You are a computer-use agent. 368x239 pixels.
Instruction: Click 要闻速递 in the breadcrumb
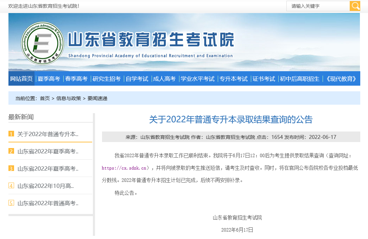click(x=97, y=98)
